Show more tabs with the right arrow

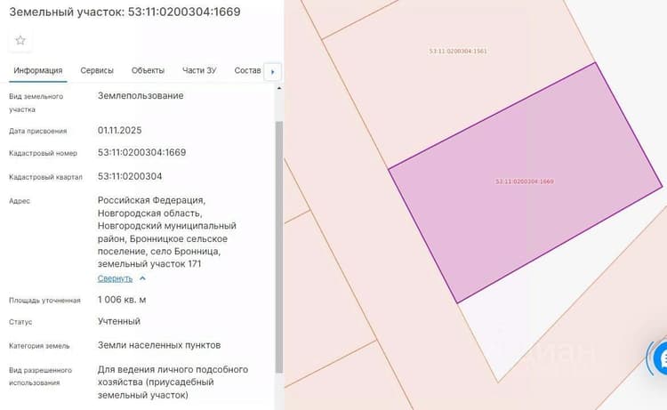coord(273,72)
